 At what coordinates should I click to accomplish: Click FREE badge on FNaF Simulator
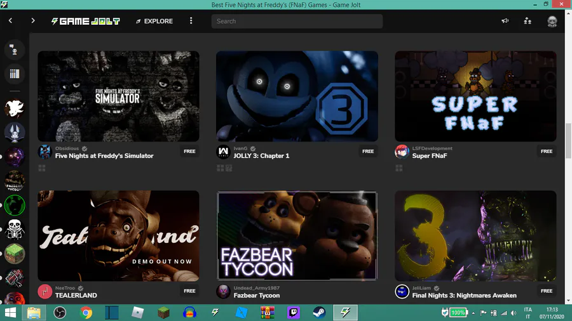[189, 152]
